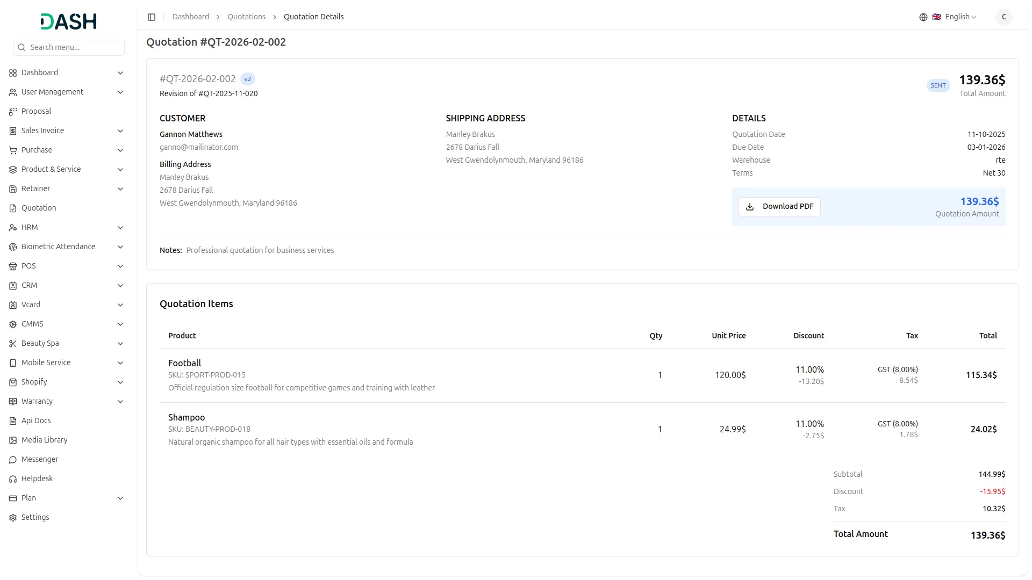
Task: Open Messenger from sidebar icon
Action: [x=13, y=460]
